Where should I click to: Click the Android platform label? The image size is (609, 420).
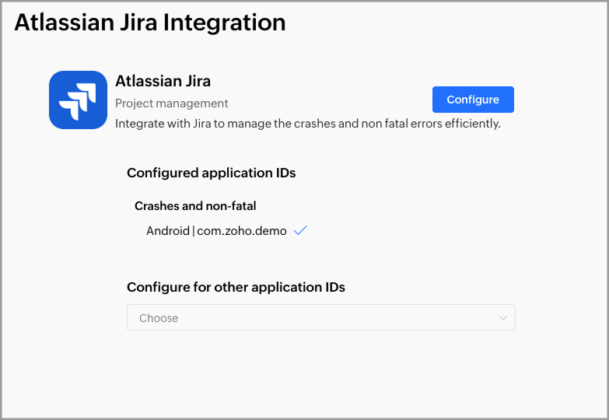(x=167, y=231)
